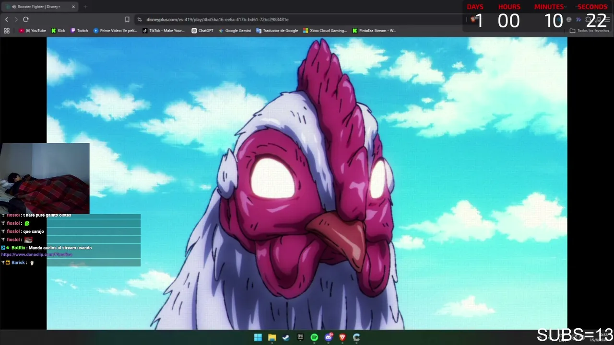This screenshot has height=345, width=614.
Task: Open the Todos los favoritos folder
Action: coord(590,30)
